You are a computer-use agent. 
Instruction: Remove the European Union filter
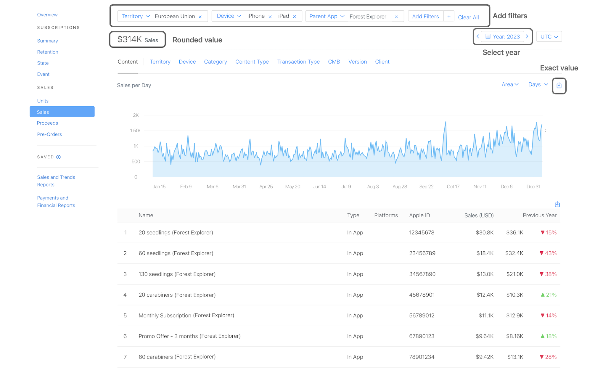(200, 17)
